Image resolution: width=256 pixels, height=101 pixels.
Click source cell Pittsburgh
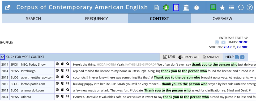pos(37,71)
